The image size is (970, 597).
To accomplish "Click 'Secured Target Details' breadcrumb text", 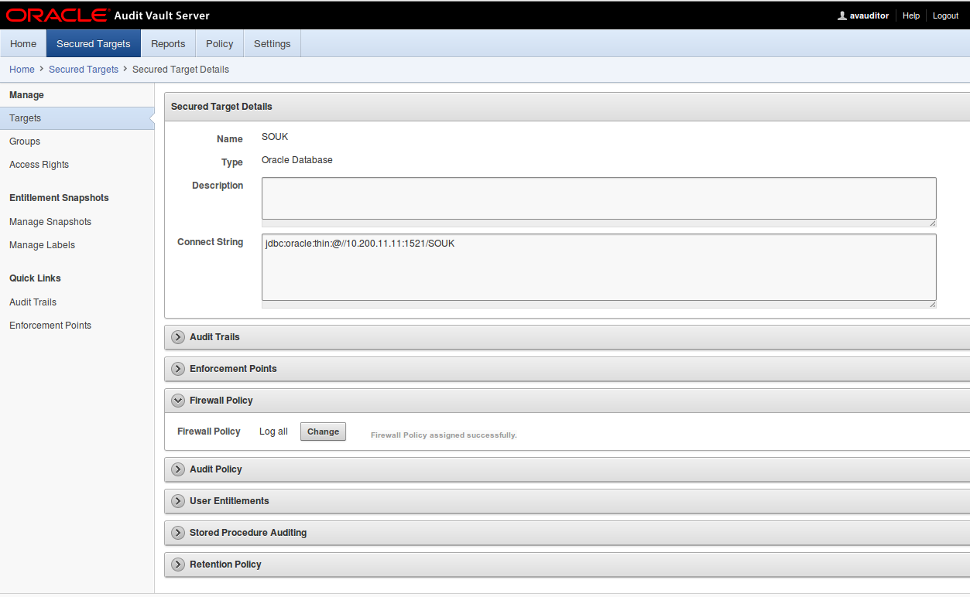I will click(x=180, y=70).
